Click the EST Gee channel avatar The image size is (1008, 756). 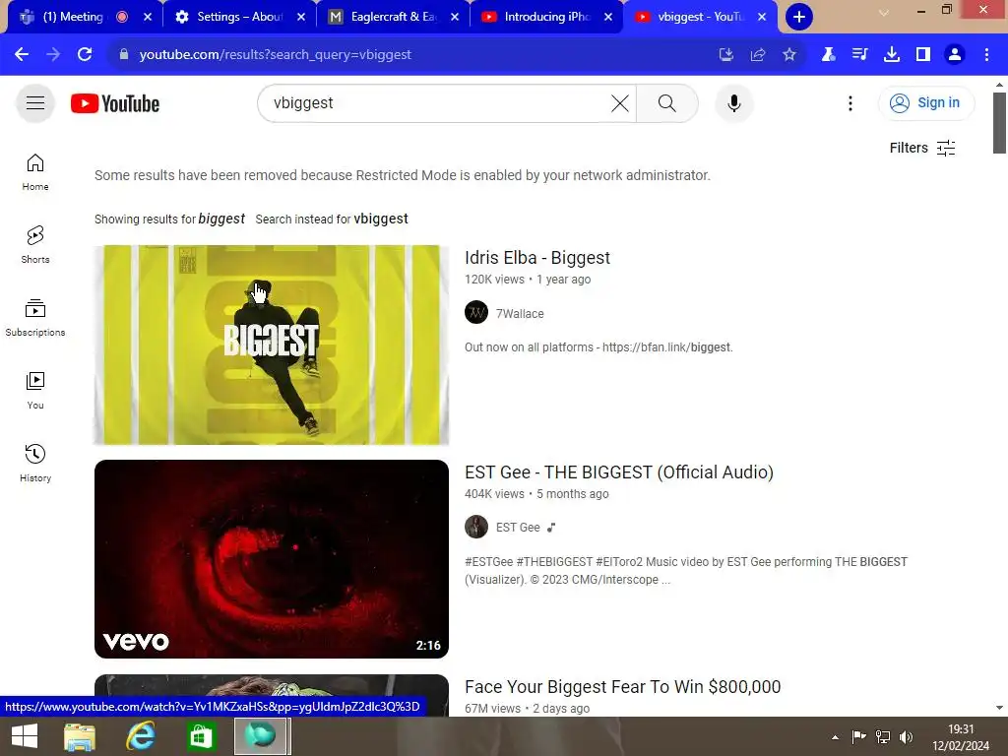click(475, 527)
